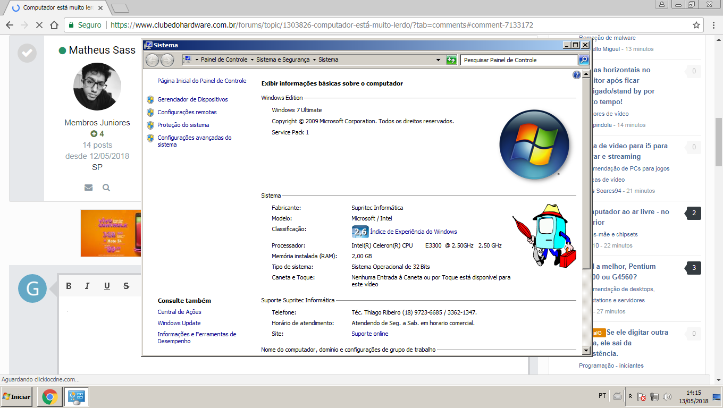The image size is (723, 408).
Task: Expand the dropdown arrow before Painel de Controle
Action: pyautogui.click(x=196, y=60)
